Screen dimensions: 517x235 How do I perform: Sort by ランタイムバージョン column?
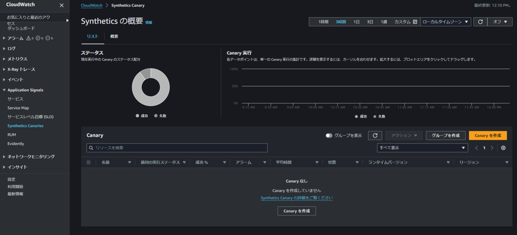448,163
